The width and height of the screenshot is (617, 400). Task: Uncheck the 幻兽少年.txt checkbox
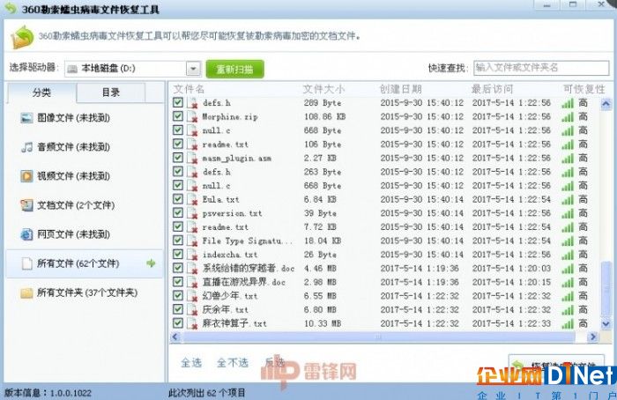pos(178,295)
